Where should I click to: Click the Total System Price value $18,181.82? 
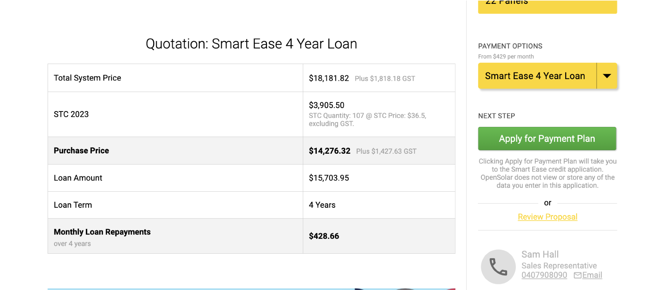pyautogui.click(x=328, y=78)
